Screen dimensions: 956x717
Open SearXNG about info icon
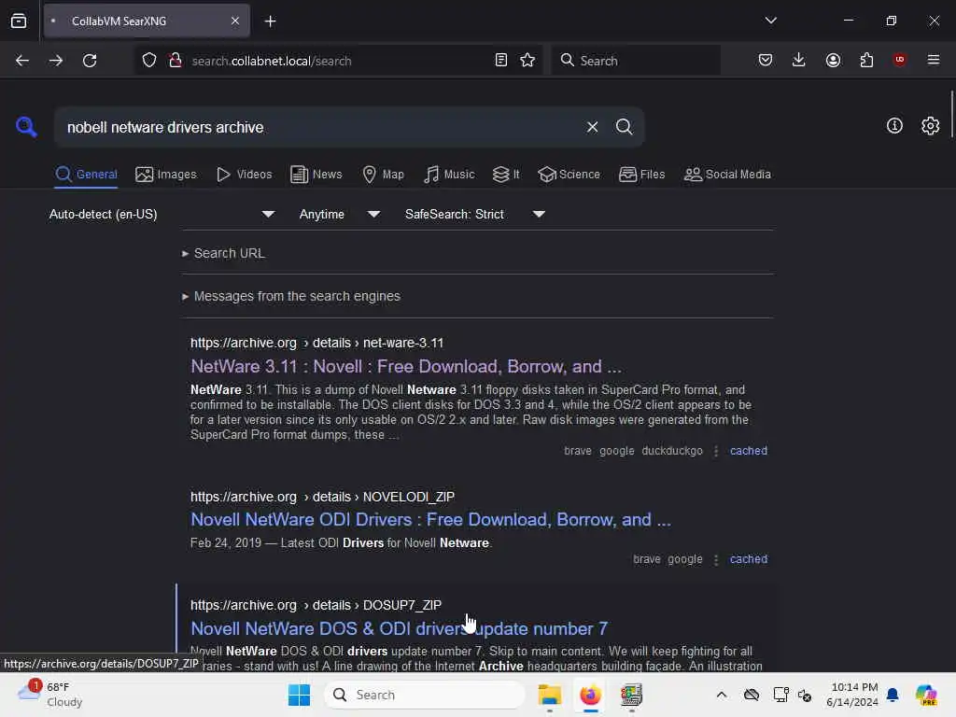coord(894,126)
